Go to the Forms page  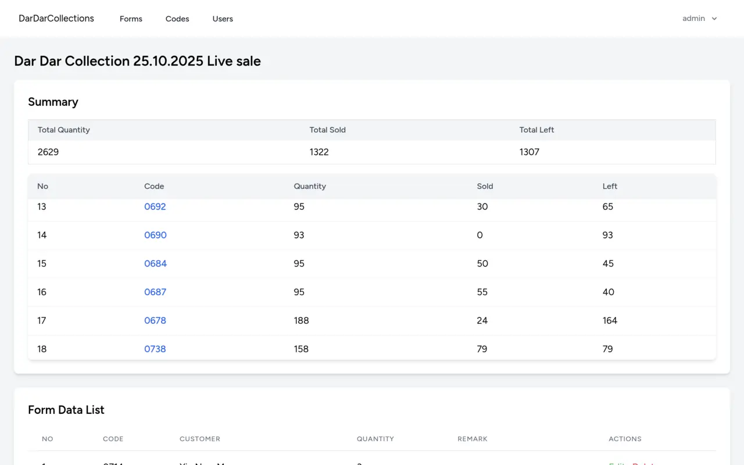[x=131, y=19]
